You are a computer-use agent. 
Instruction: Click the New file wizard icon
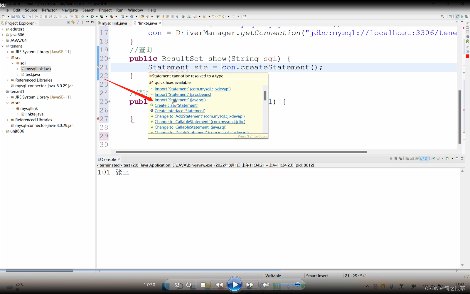4,16
